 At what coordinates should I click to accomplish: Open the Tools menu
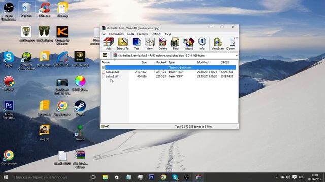coord(131,34)
